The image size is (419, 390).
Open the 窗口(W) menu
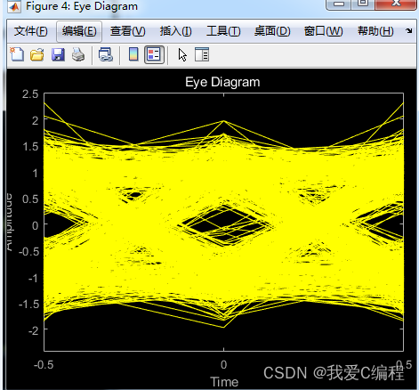(323, 31)
